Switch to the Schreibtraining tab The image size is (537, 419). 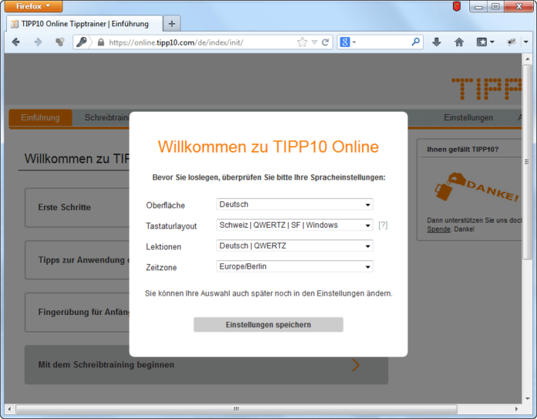(106, 118)
